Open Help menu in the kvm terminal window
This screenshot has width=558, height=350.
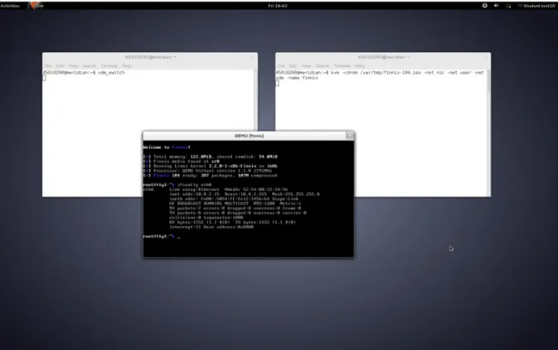(360, 65)
